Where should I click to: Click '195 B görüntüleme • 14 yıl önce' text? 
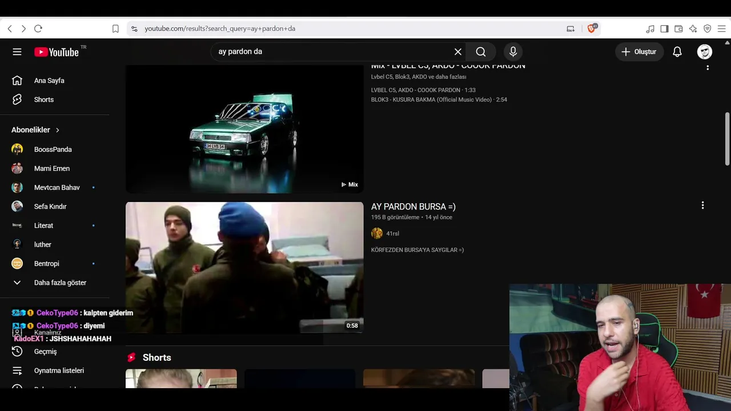click(x=412, y=217)
